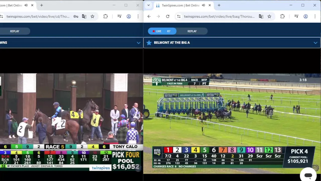Viewport: 321px width, 181px height.
Task: Go back in right browser window
Action: [149, 16]
